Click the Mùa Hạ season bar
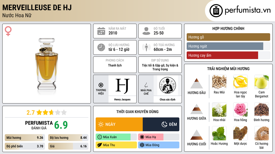 pos(158,137)
